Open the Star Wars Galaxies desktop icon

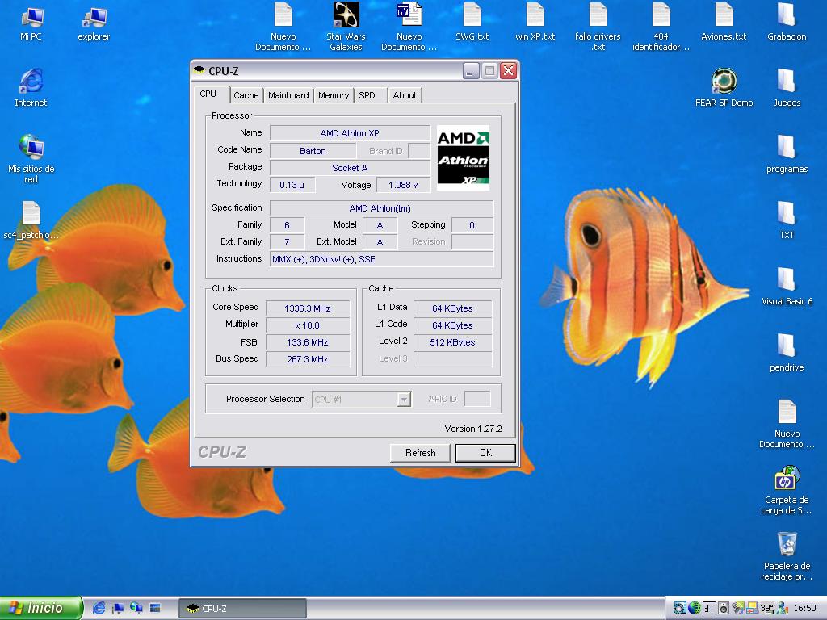tap(346, 16)
